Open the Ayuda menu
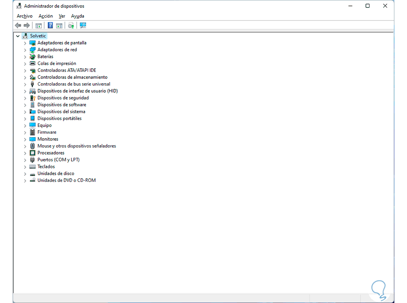Screen dimensions: 407x303 pos(78,16)
